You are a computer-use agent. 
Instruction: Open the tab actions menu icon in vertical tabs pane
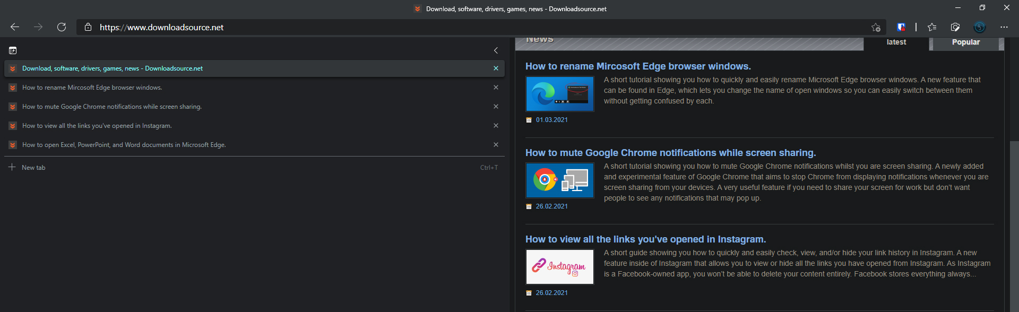pyautogui.click(x=13, y=50)
